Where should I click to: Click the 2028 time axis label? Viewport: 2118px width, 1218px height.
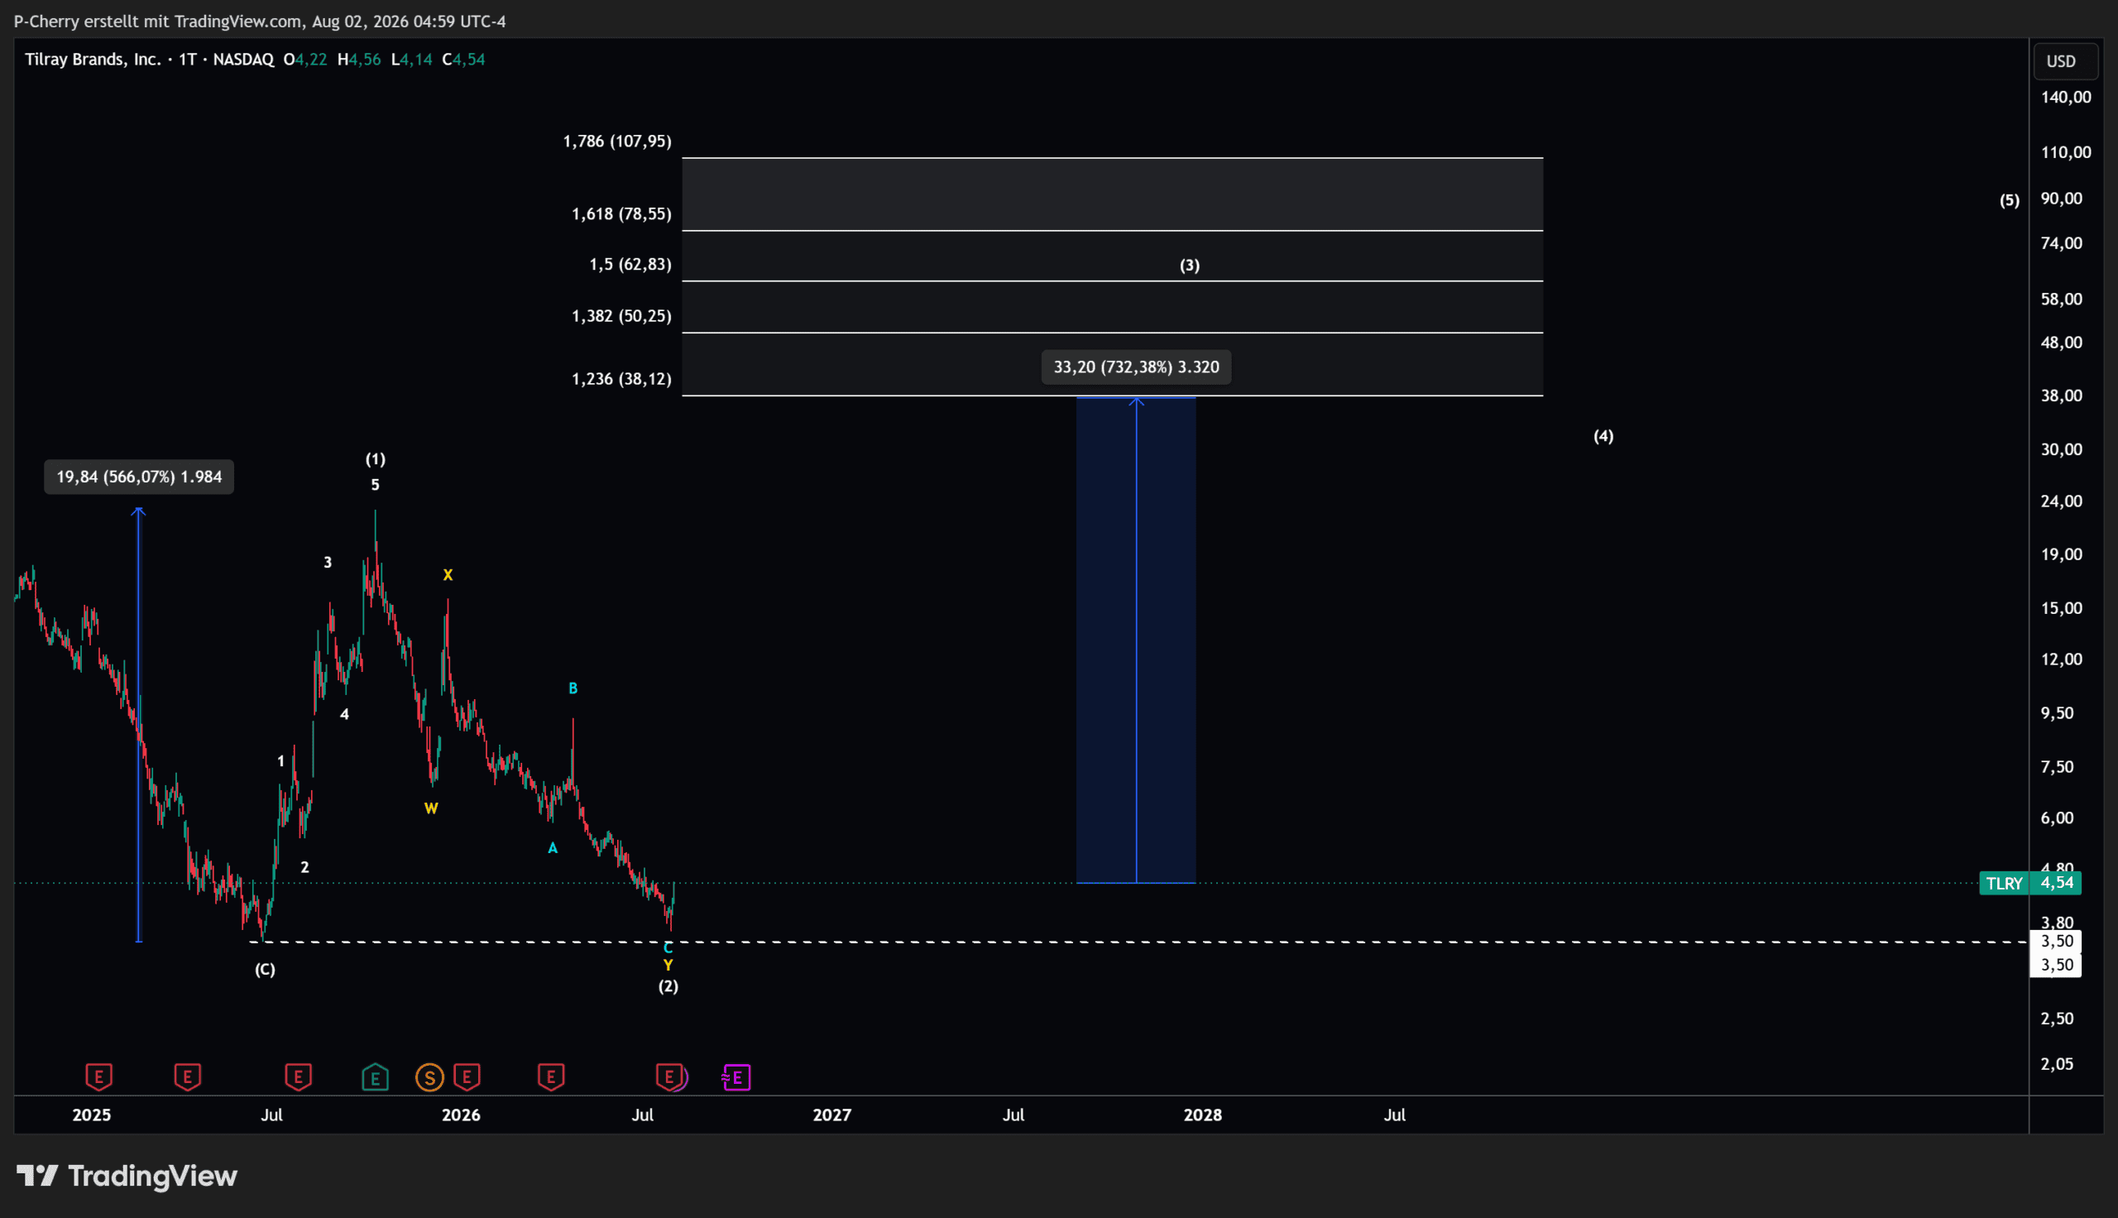click(x=1202, y=1115)
